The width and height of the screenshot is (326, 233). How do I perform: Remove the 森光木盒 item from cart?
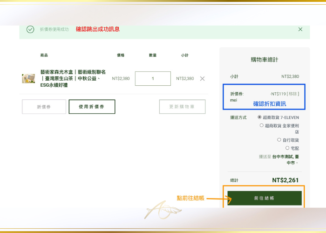tap(202, 79)
